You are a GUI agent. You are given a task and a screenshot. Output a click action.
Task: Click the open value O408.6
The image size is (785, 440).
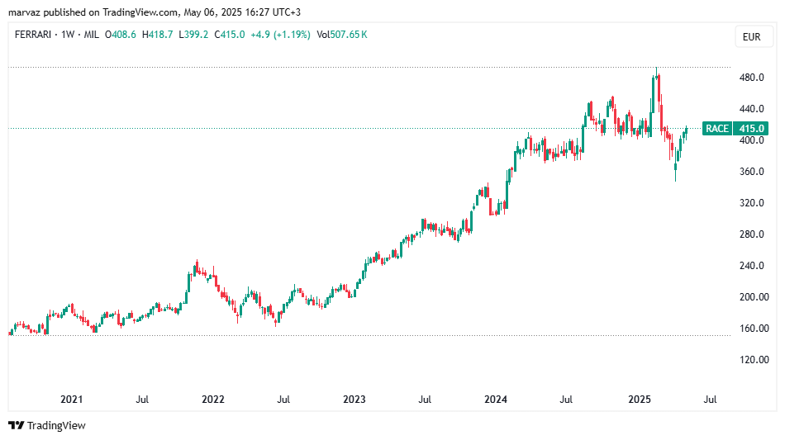pos(120,35)
